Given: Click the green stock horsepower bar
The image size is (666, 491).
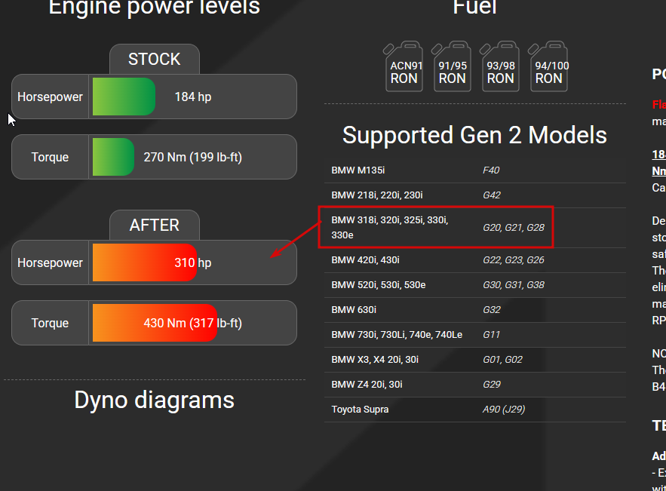Looking at the screenshot, I should 124,97.
